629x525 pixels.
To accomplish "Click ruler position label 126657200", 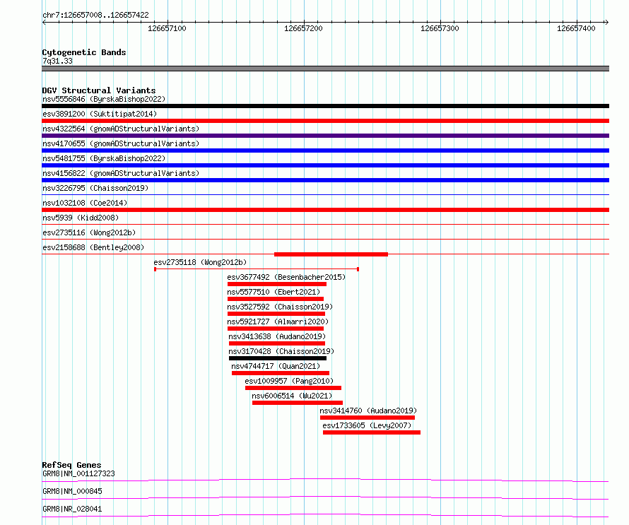I will click(x=303, y=28).
